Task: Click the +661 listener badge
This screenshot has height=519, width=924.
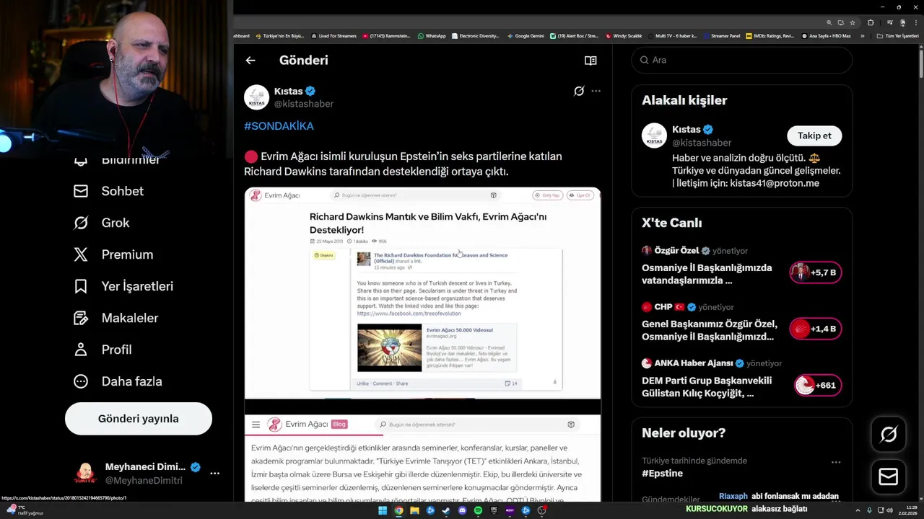Action: coord(818,385)
